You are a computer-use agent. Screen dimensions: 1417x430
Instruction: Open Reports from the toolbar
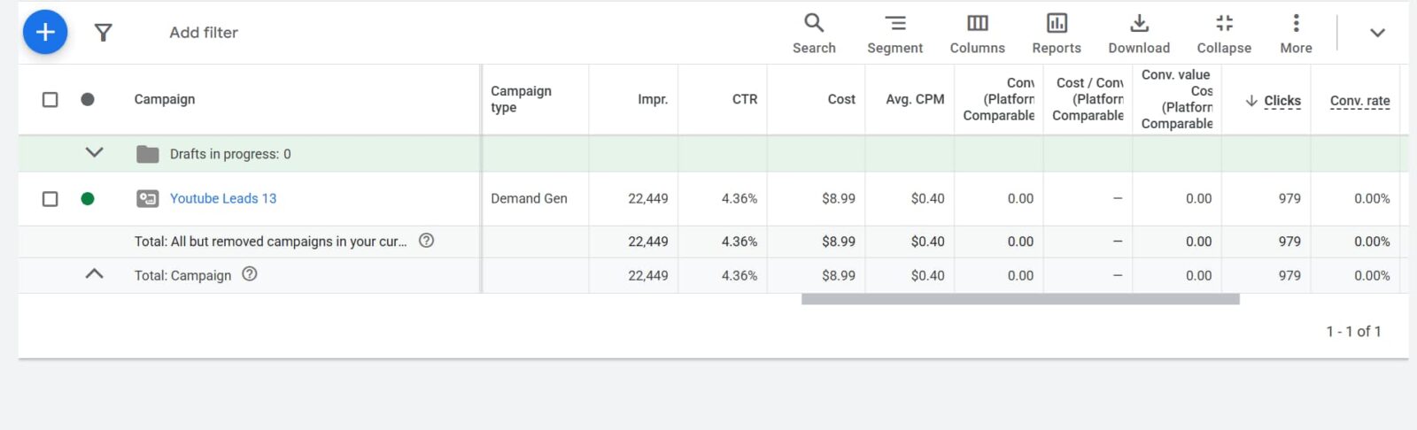click(x=1057, y=34)
